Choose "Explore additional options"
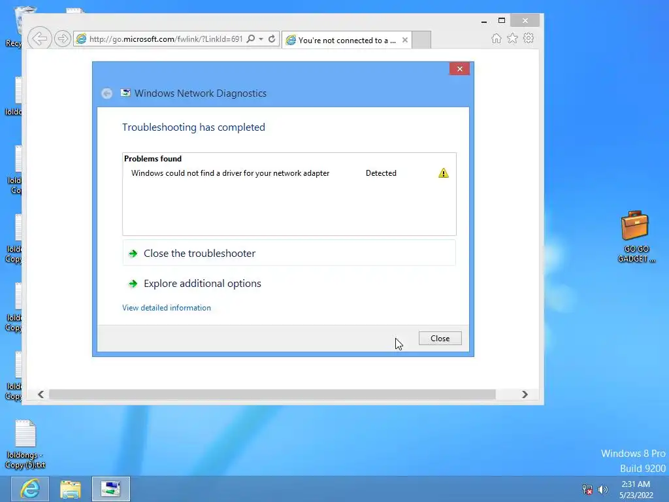669x502 pixels. 289,284
